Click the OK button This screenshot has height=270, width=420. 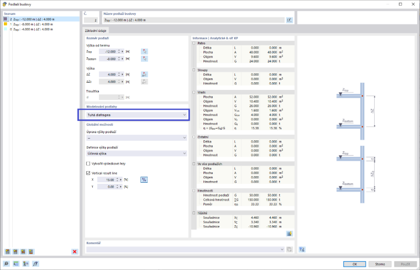(354, 264)
